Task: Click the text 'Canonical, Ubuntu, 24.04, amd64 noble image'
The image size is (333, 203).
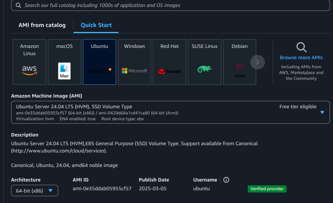Action: click(64, 165)
